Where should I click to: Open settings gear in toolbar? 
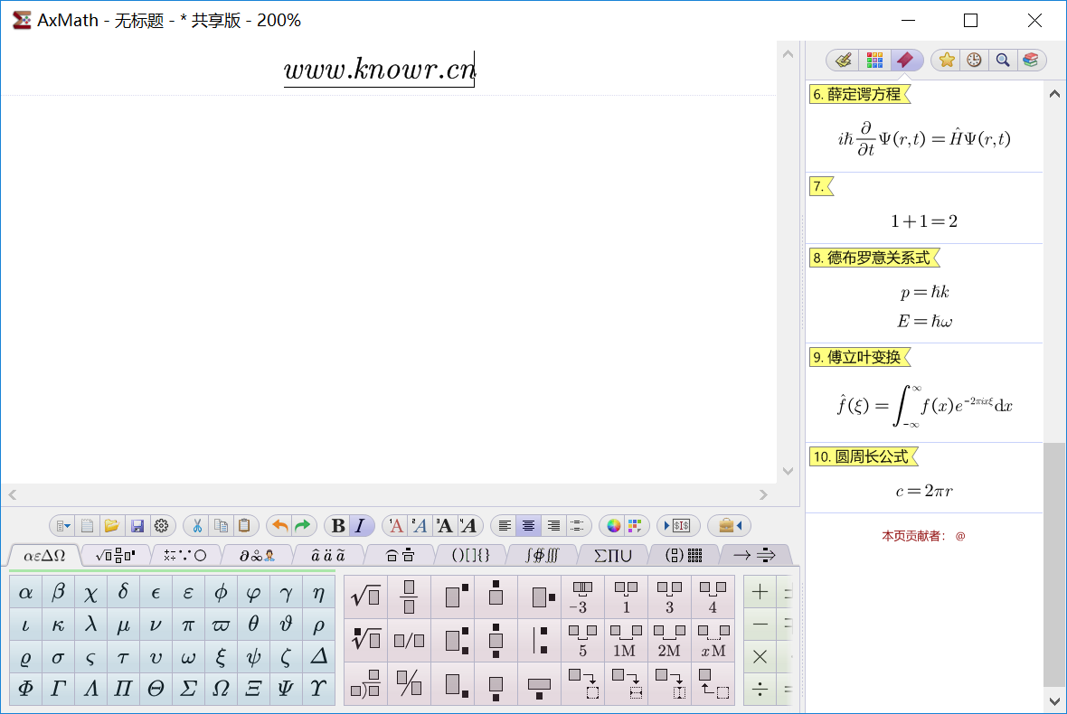(161, 526)
